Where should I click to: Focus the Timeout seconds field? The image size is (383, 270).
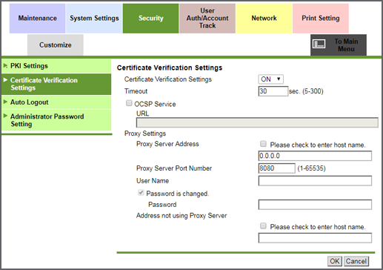tap(273, 91)
